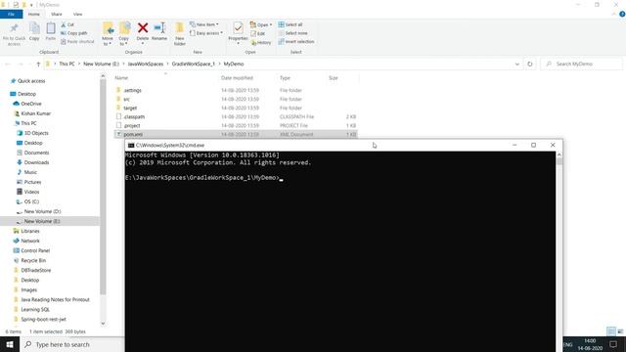
Task: Open Quick access in the navigation pane
Action: pos(31,81)
